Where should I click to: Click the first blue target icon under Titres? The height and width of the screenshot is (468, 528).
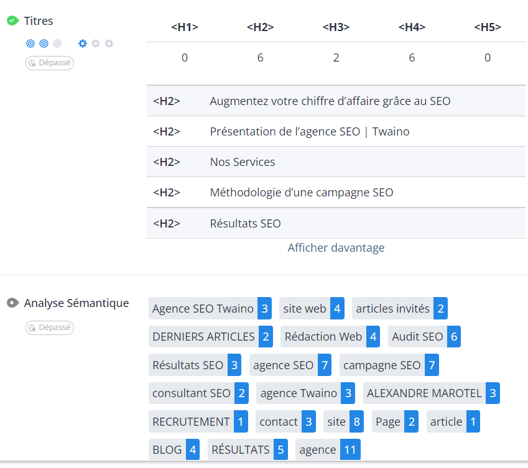[x=30, y=44]
